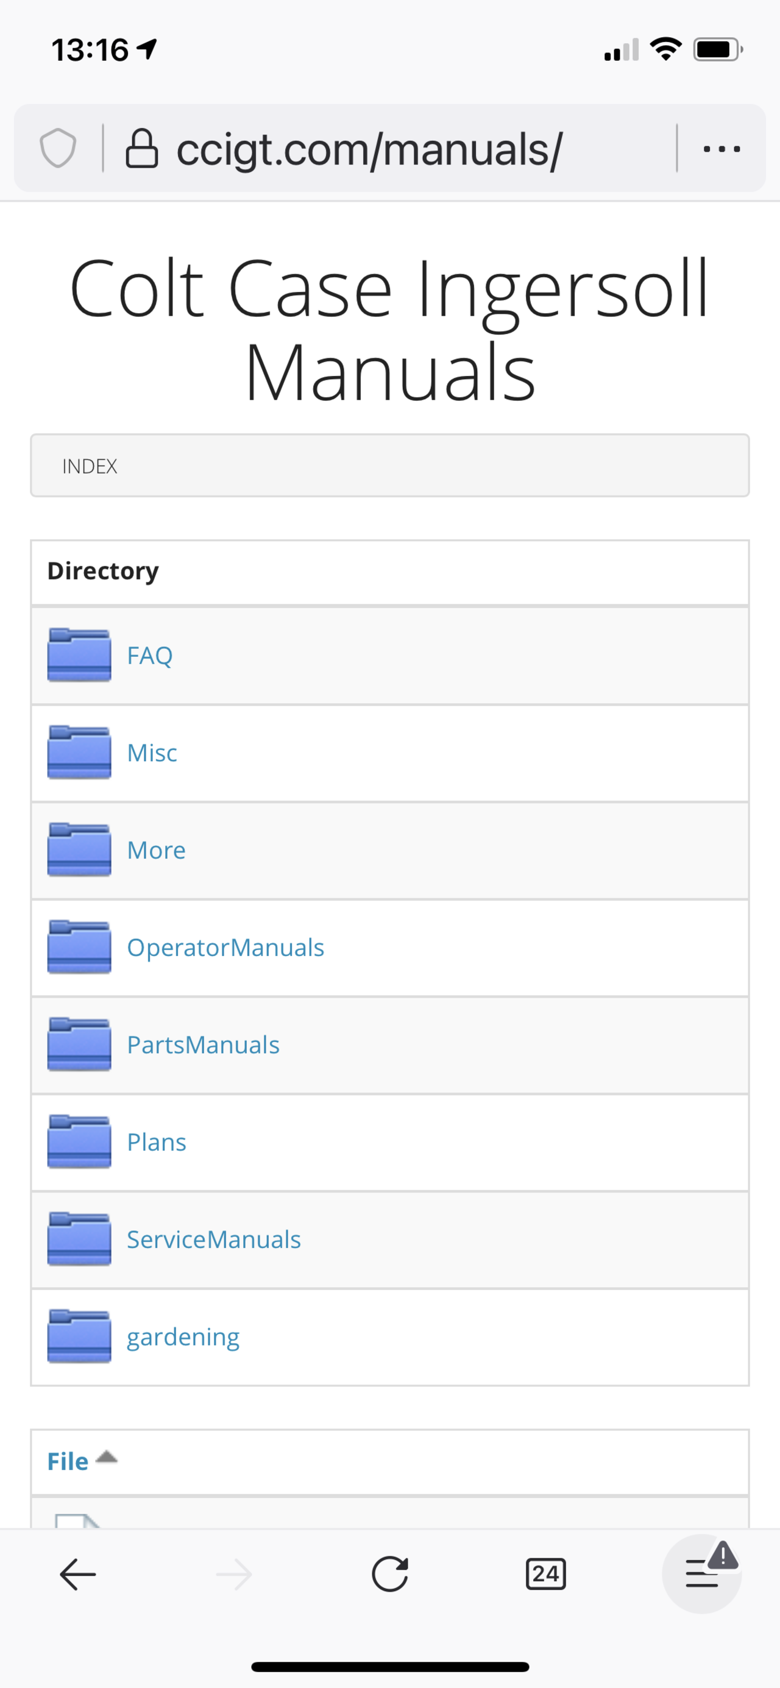This screenshot has width=780, height=1688.
Task: Open the More directory link
Action: [x=156, y=850]
